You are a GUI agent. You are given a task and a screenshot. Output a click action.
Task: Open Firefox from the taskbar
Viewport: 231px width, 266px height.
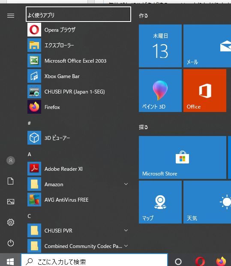coord(221,261)
